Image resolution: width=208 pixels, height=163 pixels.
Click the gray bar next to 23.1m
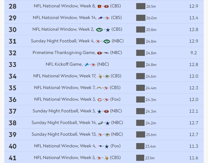click(x=141, y=158)
